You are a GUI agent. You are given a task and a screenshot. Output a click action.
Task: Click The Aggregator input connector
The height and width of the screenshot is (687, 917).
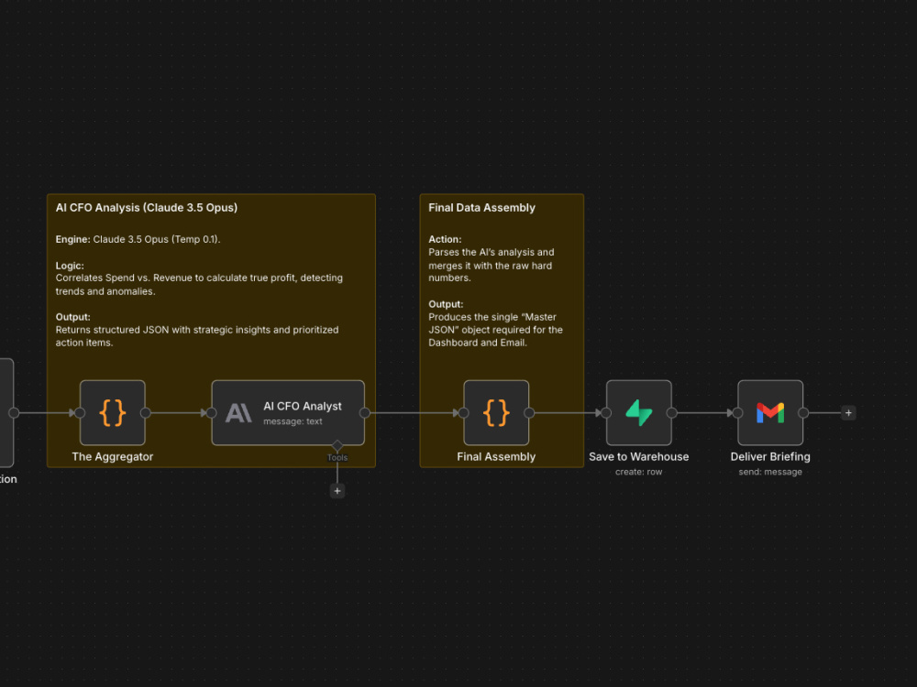80,413
